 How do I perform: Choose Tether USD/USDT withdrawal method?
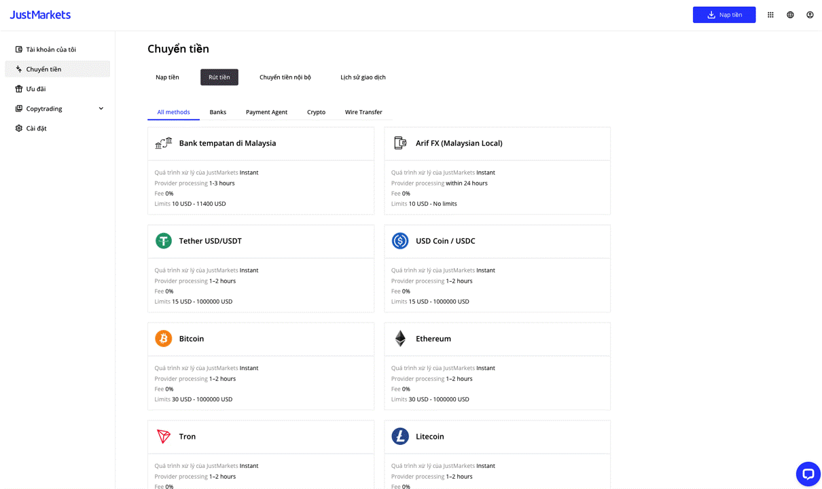pos(261,268)
